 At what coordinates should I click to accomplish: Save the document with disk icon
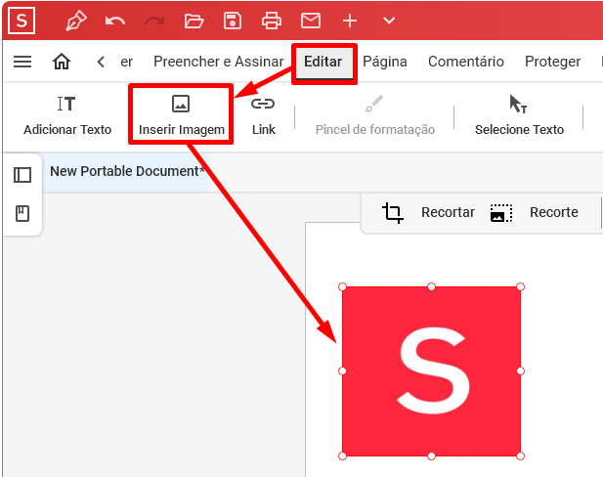pos(233,21)
